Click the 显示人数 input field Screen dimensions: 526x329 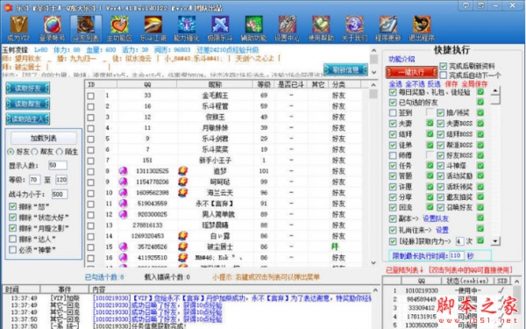pos(57,165)
